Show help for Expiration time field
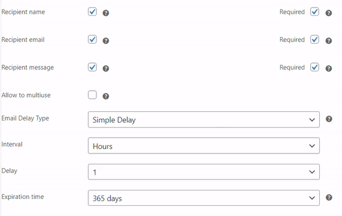Image resolution: width=342 pixels, height=216 pixels. click(329, 197)
